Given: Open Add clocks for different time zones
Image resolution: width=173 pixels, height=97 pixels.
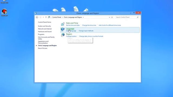Looking at the screenshot, I should click(x=110, y=25).
